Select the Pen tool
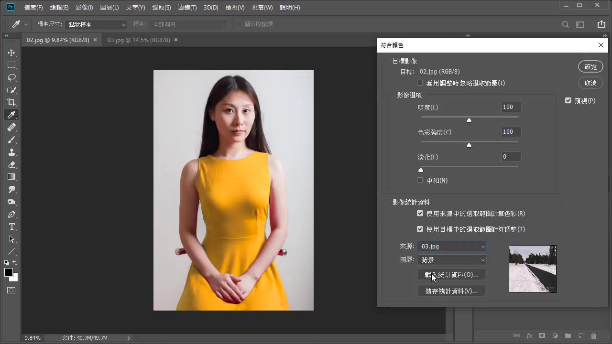 pyautogui.click(x=11, y=215)
